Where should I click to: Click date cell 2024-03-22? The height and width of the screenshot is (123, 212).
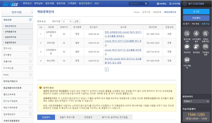pyautogui.click(x=93, y=61)
